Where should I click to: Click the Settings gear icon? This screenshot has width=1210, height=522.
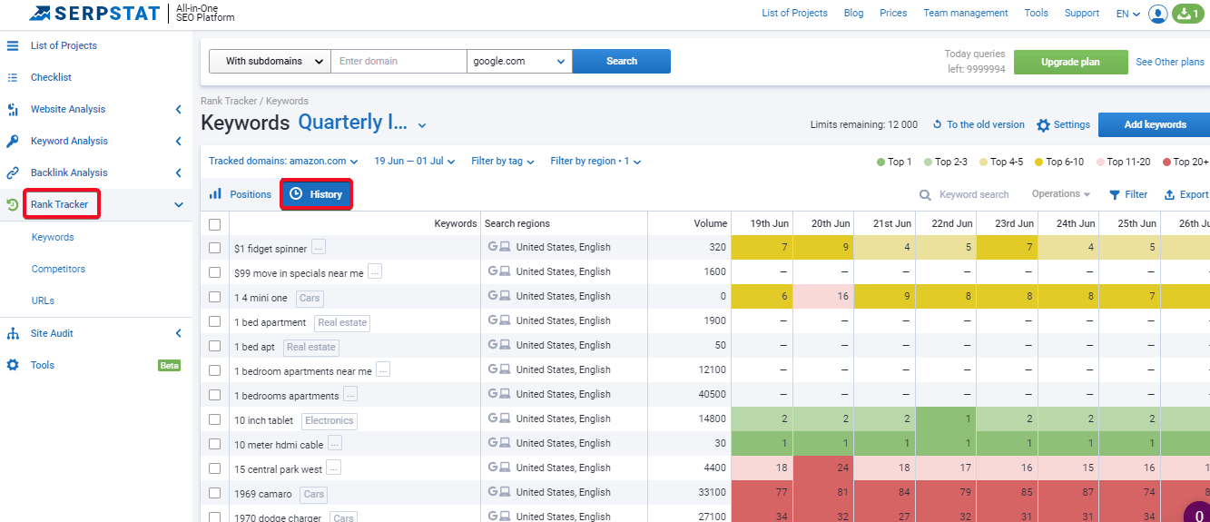(1043, 125)
